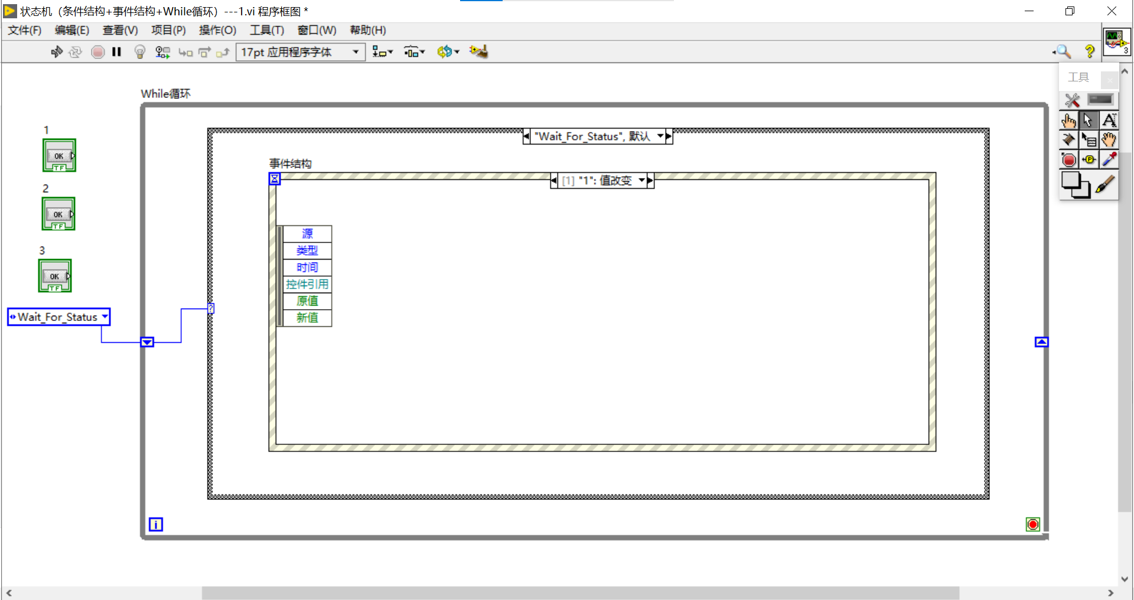This screenshot has width=1134, height=600.
Task: Close the Tools palette
Action: tap(1110, 79)
